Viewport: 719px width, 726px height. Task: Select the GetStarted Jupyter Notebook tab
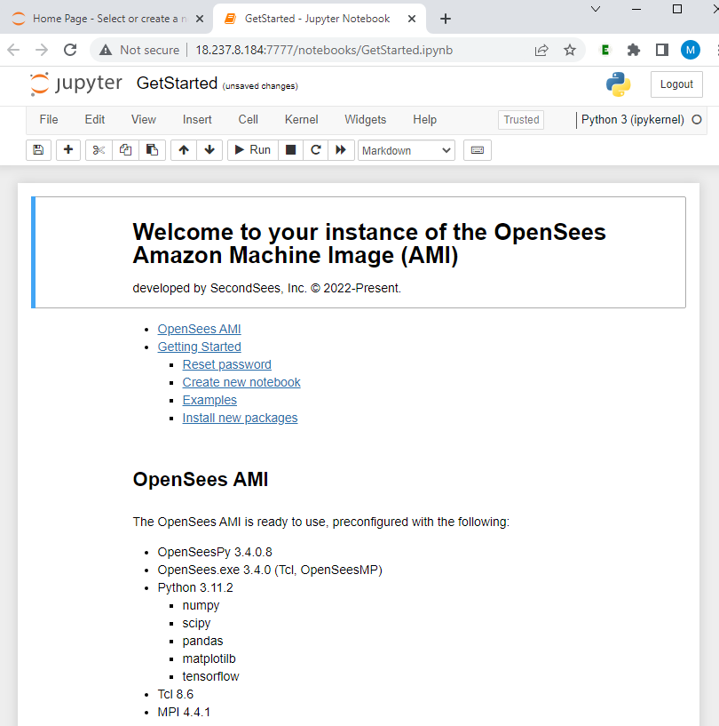click(x=319, y=19)
